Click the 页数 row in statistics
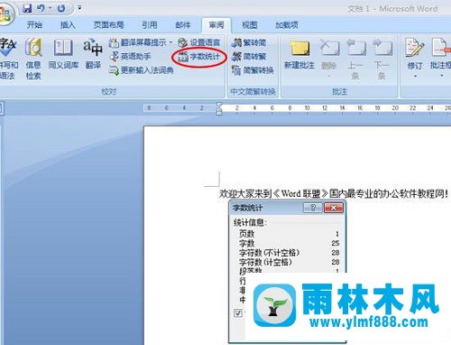The image size is (451, 345). tap(290, 233)
